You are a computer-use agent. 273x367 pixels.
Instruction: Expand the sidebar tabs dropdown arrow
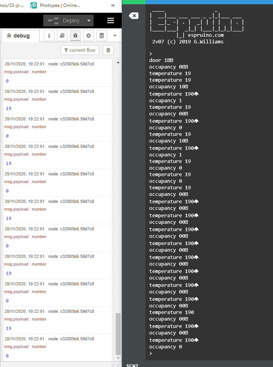[x=114, y=36]
